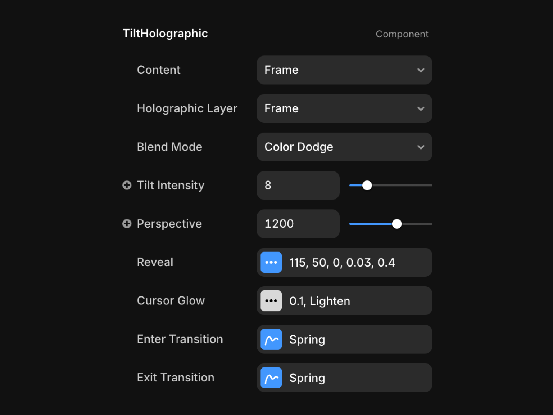553x415 pixels.
Task: Open the Reveal options blue dots icon
Action: coord(271,262)
